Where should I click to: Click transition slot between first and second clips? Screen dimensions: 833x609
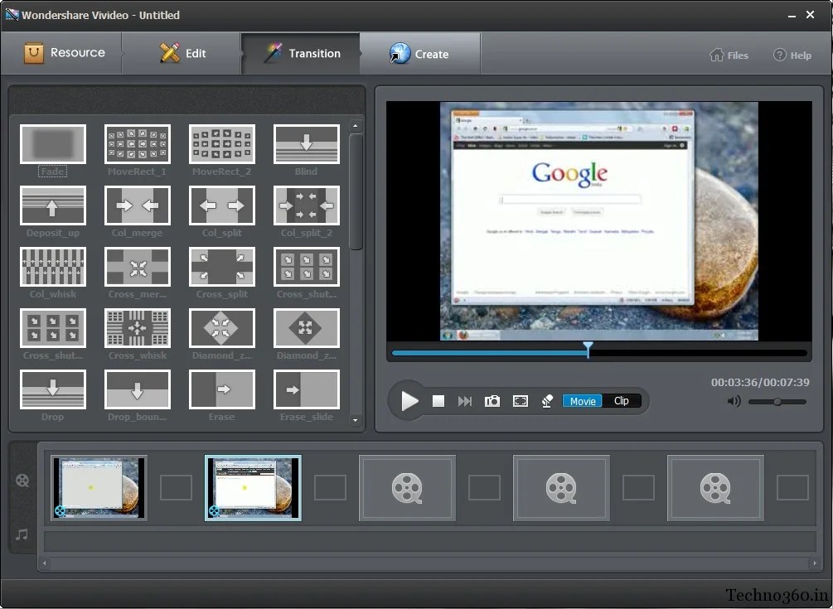click(176, 487)
